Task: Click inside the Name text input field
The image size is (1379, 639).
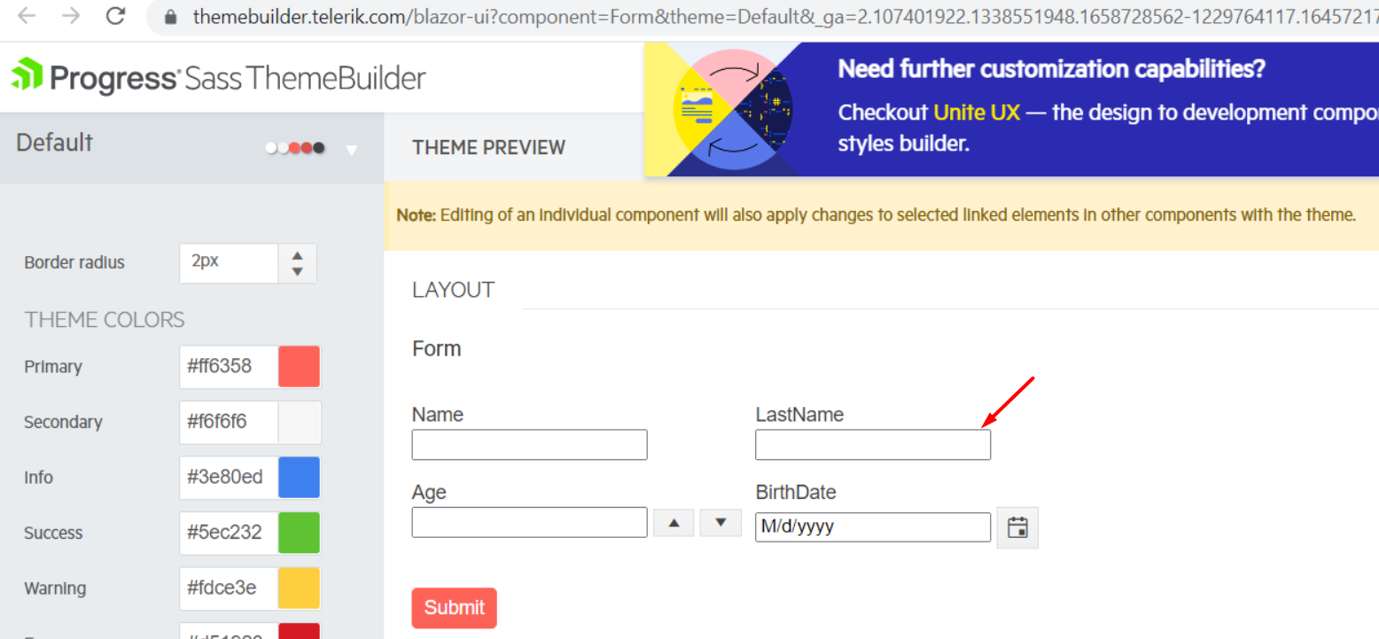Action: (529, 444)
